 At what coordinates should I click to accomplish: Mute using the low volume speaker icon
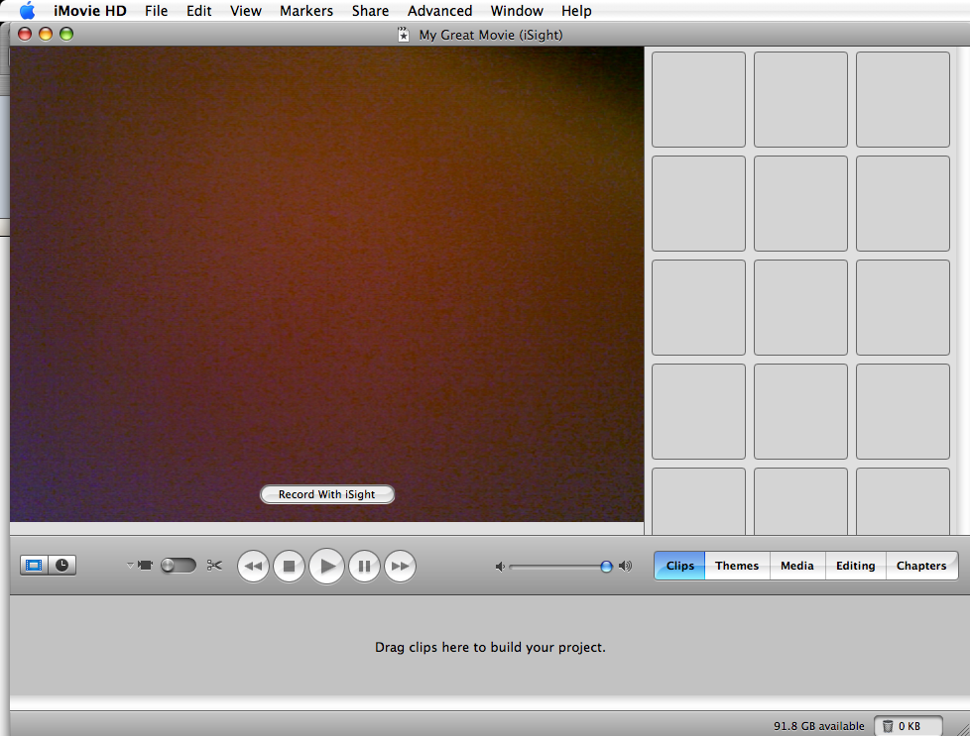pos(500,567)
